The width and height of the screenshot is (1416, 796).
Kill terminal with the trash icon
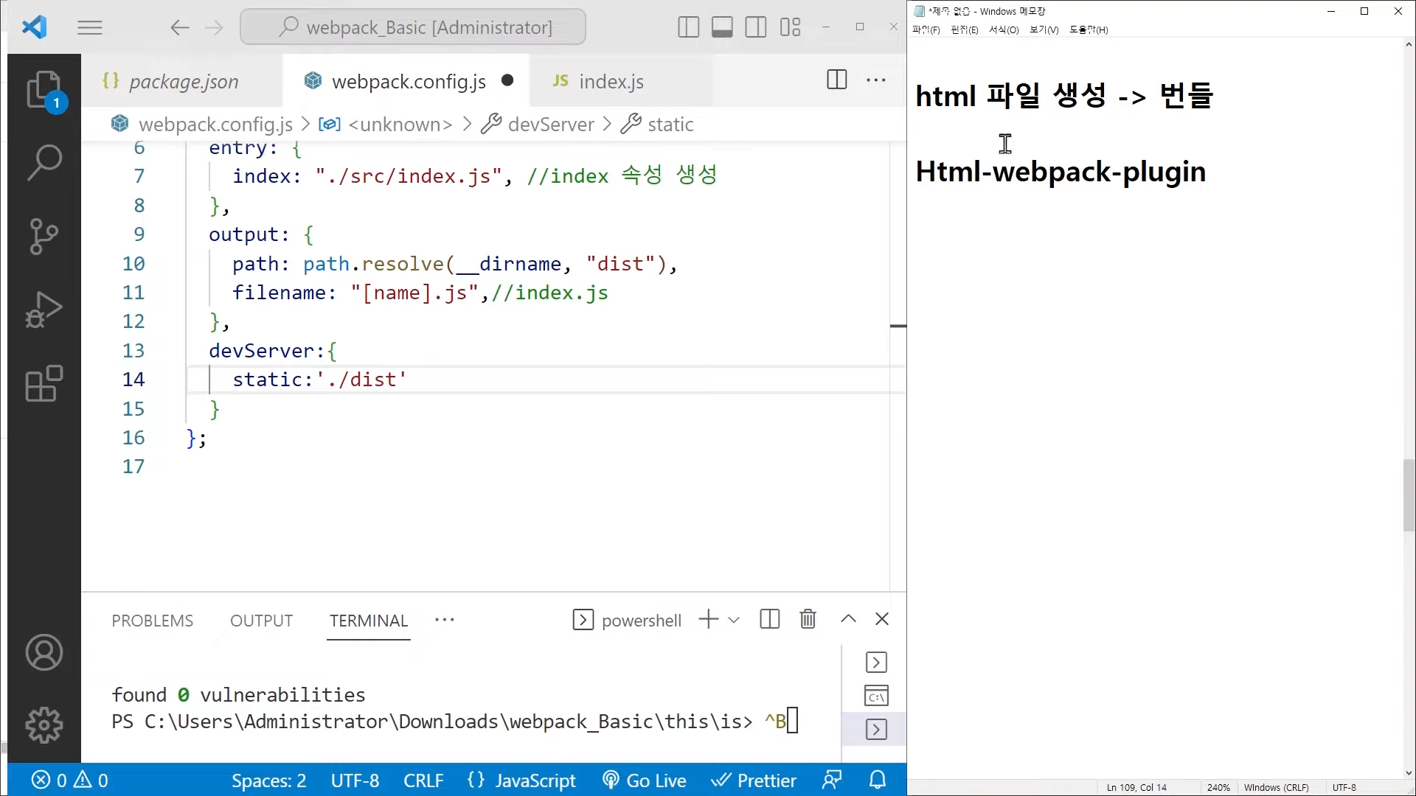(808, 619)
